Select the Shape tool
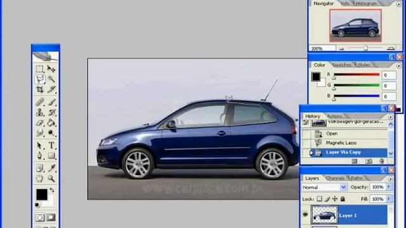This screenshot has width=406, height=228. [51, 156]
